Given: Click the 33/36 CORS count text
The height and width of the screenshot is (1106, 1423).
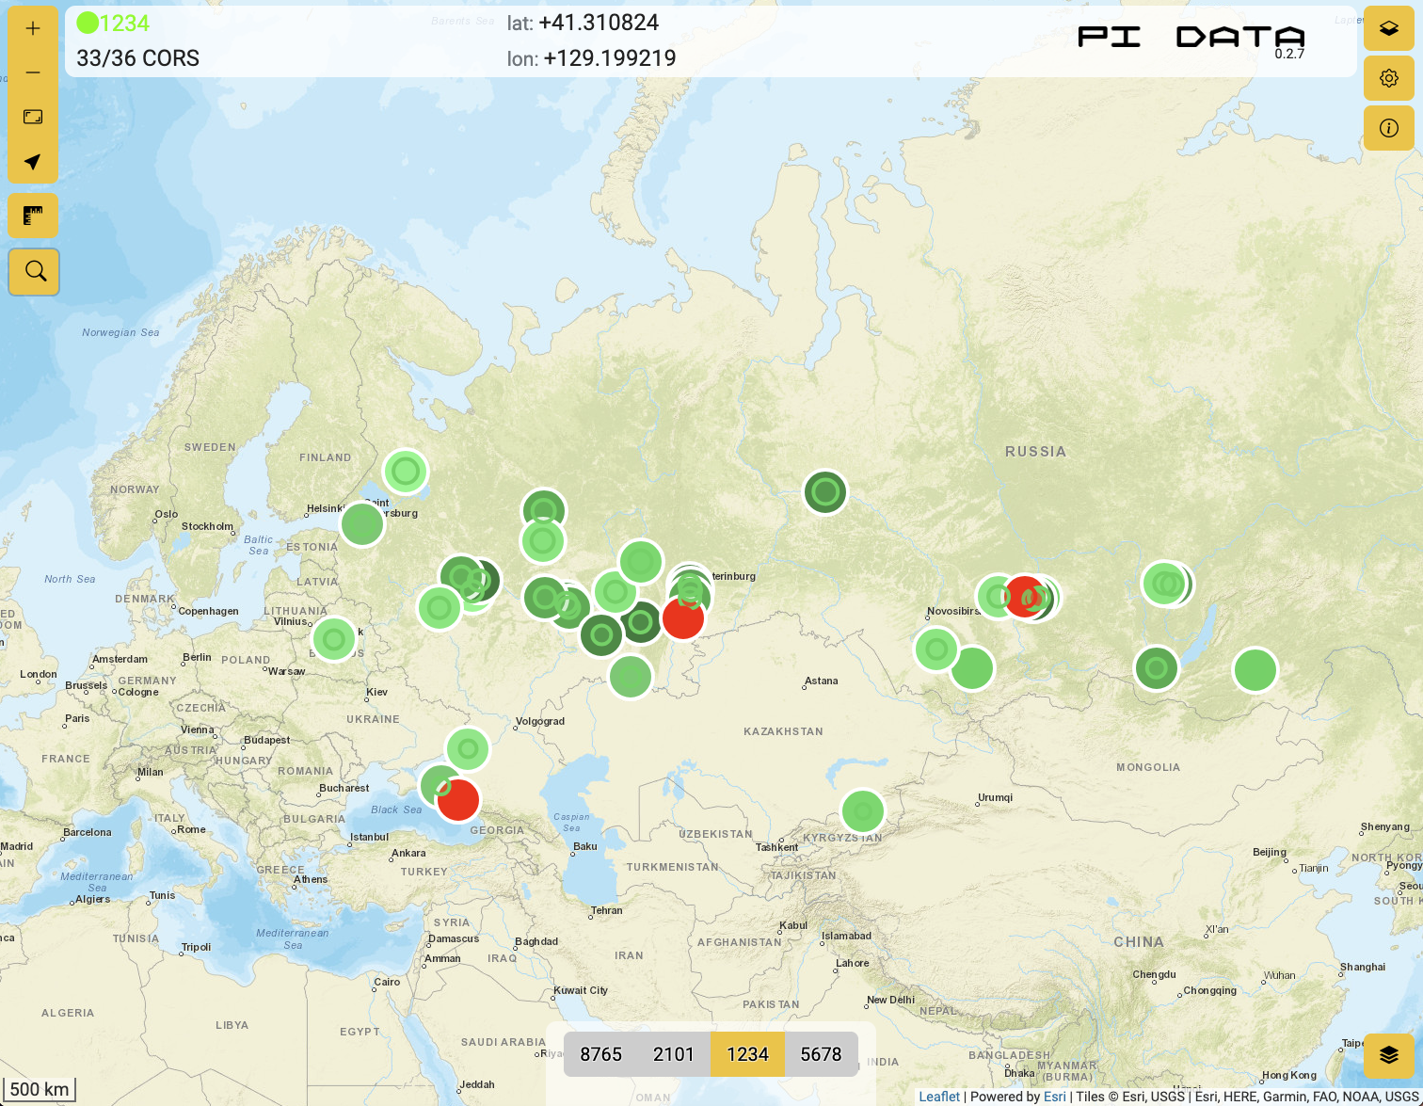Looking at the screenshot, I should click(x=138, y=58).
